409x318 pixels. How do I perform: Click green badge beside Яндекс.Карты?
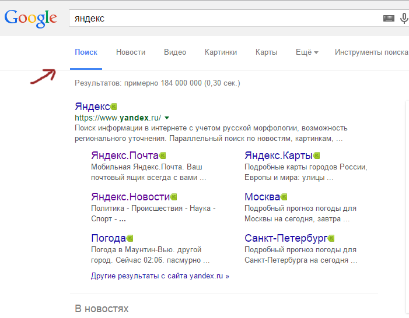317,156
